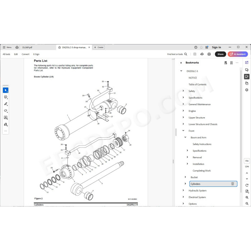Click the find current bookmark icon

226,63
